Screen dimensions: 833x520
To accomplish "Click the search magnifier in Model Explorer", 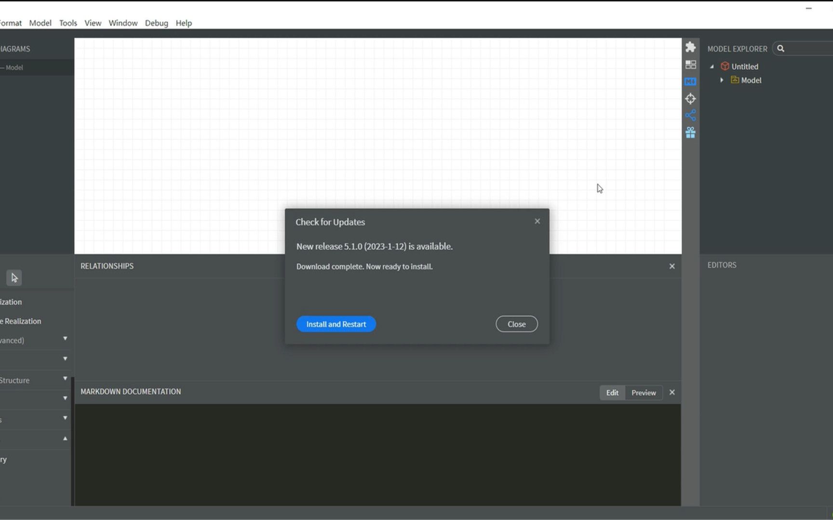I will coord(781,48).
